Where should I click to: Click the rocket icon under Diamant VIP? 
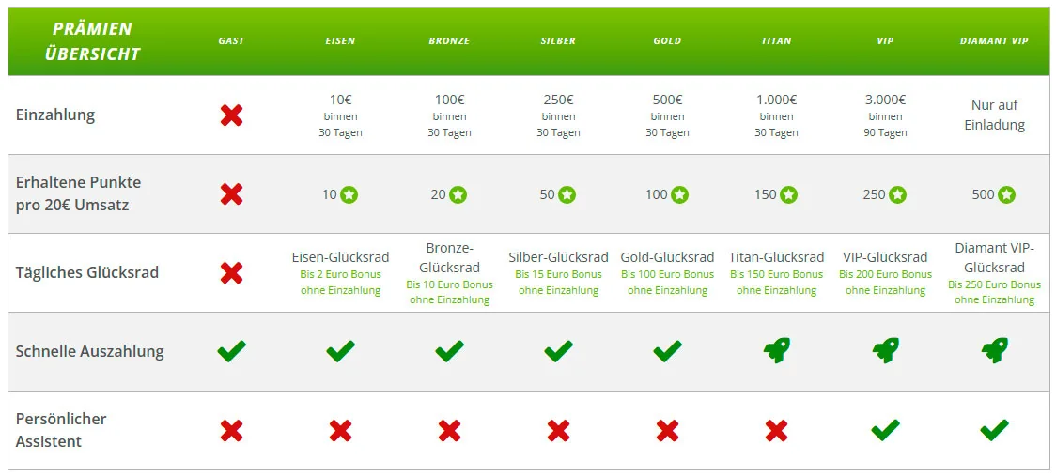pyautogui.click(x=995, y=351)
